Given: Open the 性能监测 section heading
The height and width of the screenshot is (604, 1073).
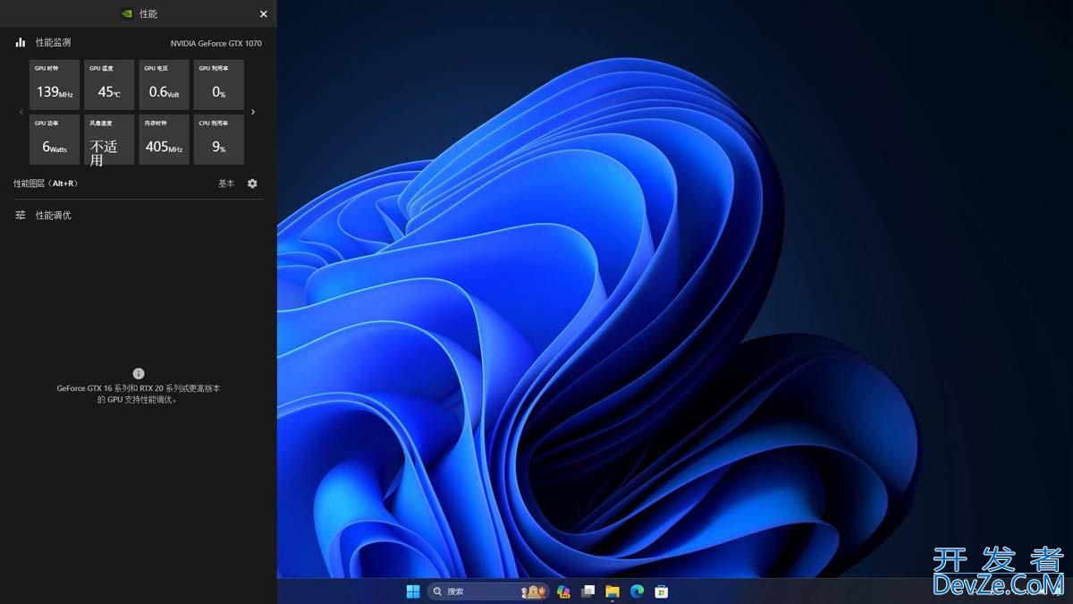Looking at the screenshot, I should (53, 42).
